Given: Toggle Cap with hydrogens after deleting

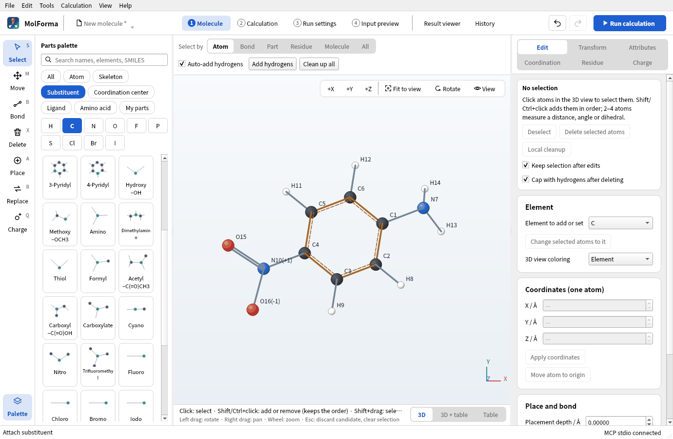Looking at the screenshot, I should pos(526,180).
